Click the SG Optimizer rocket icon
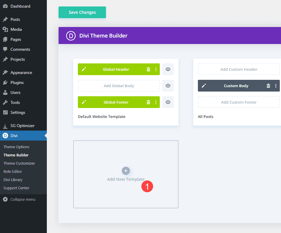The width and height of the screenshot is (281, 233). 5,126
